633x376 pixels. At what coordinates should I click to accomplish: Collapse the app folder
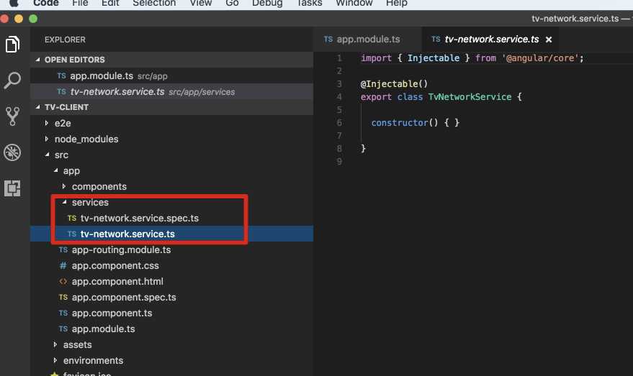[x=55, y=170]
